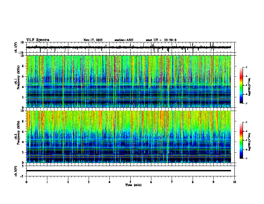
Task: Click the ch.2 "Frequency (kHz)" axis label
Action: click(18, 133)
